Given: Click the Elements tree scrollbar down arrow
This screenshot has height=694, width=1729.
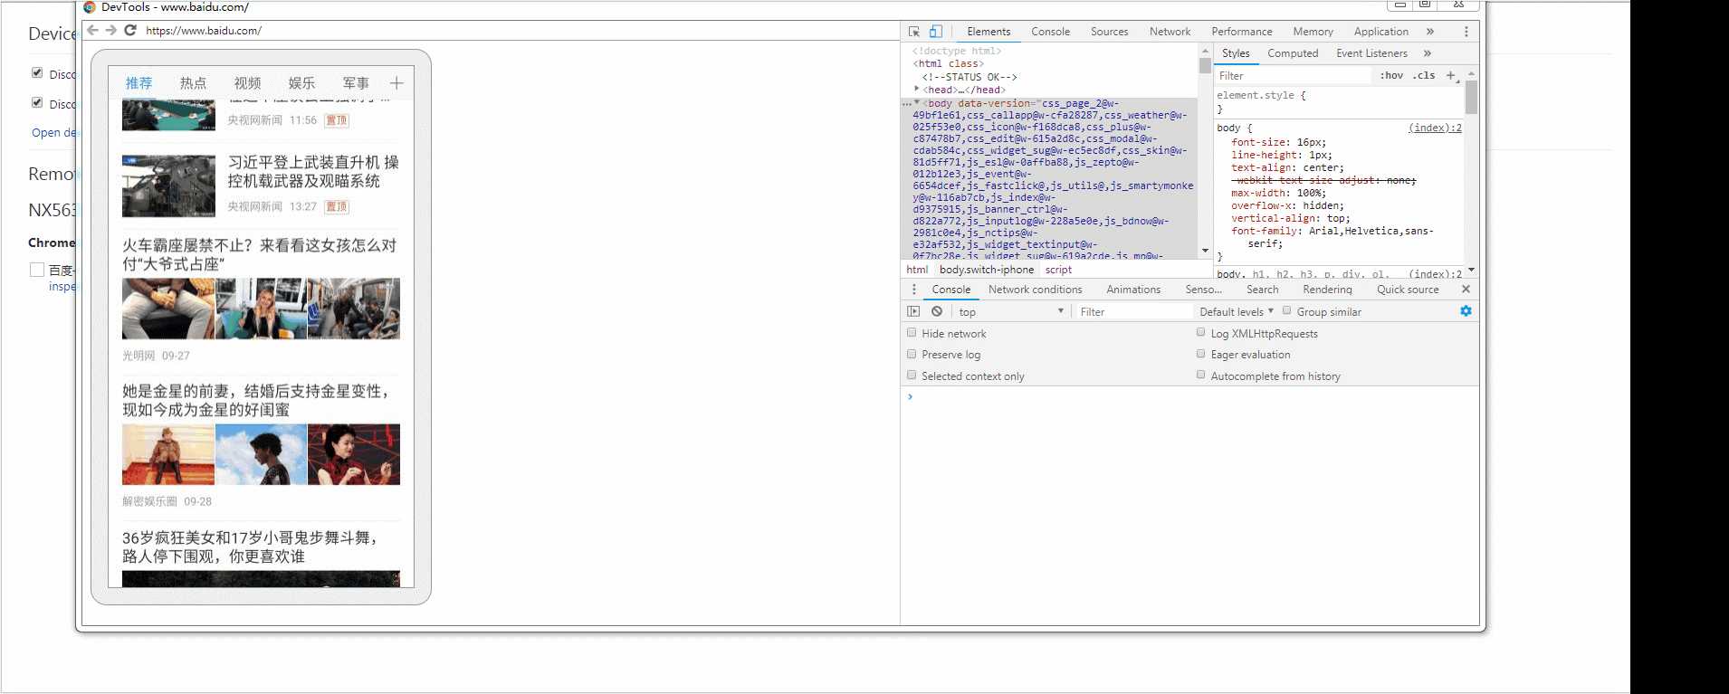Looking at the screenshot, I should coord(1205,251).
